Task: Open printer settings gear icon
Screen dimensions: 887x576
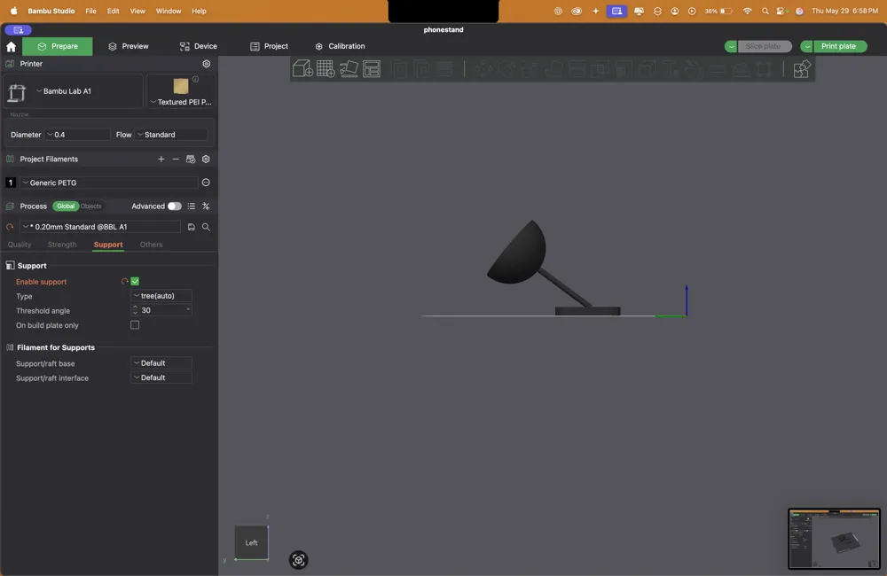Action: pyautogui.click(x=207, y=64)
